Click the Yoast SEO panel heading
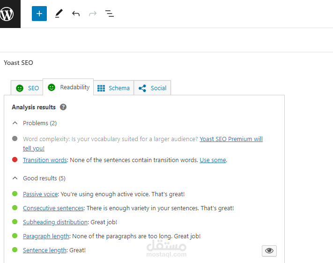Screen dimensions: 333x263 point(18,63)
